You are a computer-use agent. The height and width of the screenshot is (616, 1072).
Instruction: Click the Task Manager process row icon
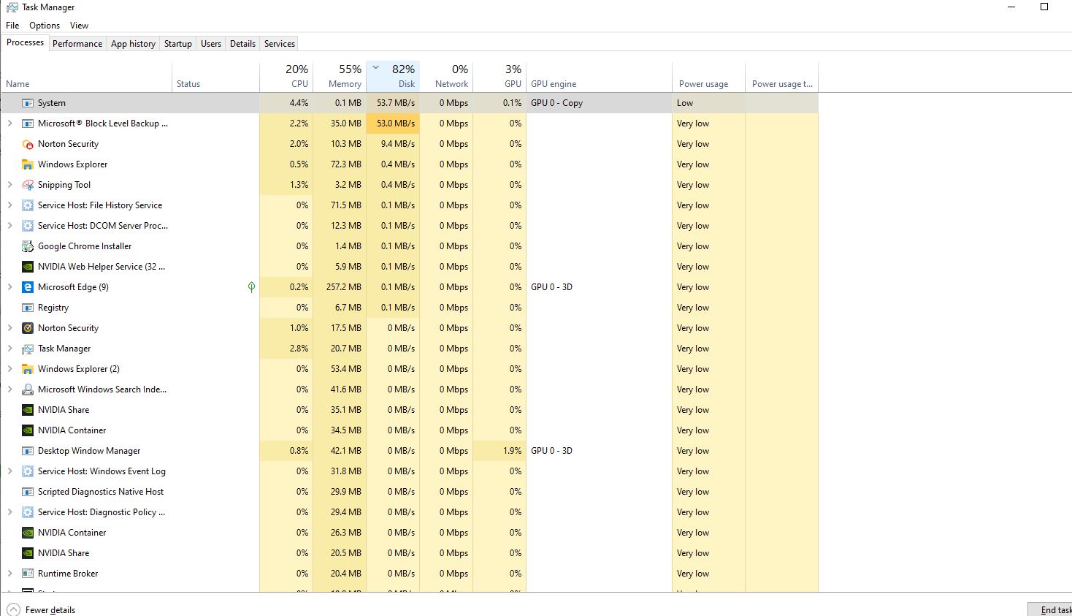click(28, 349)
